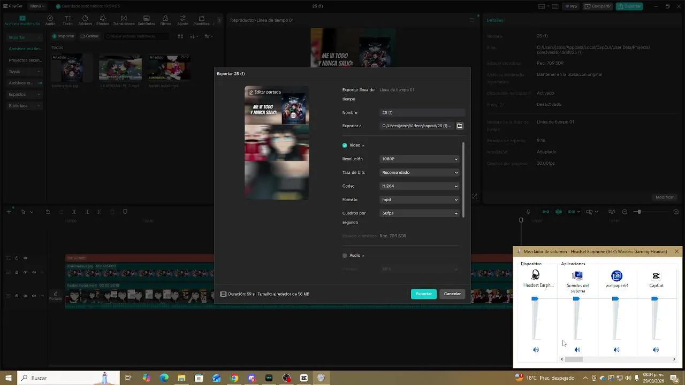
Task: Open the Filtros tab
Action: coord(165,20)
